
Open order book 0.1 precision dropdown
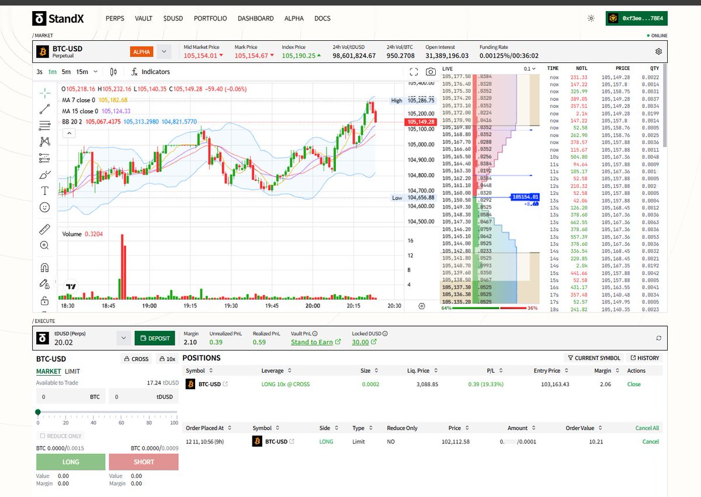coord(529,69)
